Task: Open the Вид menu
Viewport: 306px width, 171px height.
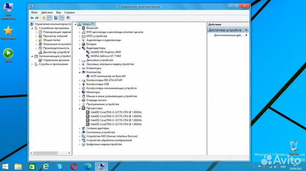Action: pos(58,12)
